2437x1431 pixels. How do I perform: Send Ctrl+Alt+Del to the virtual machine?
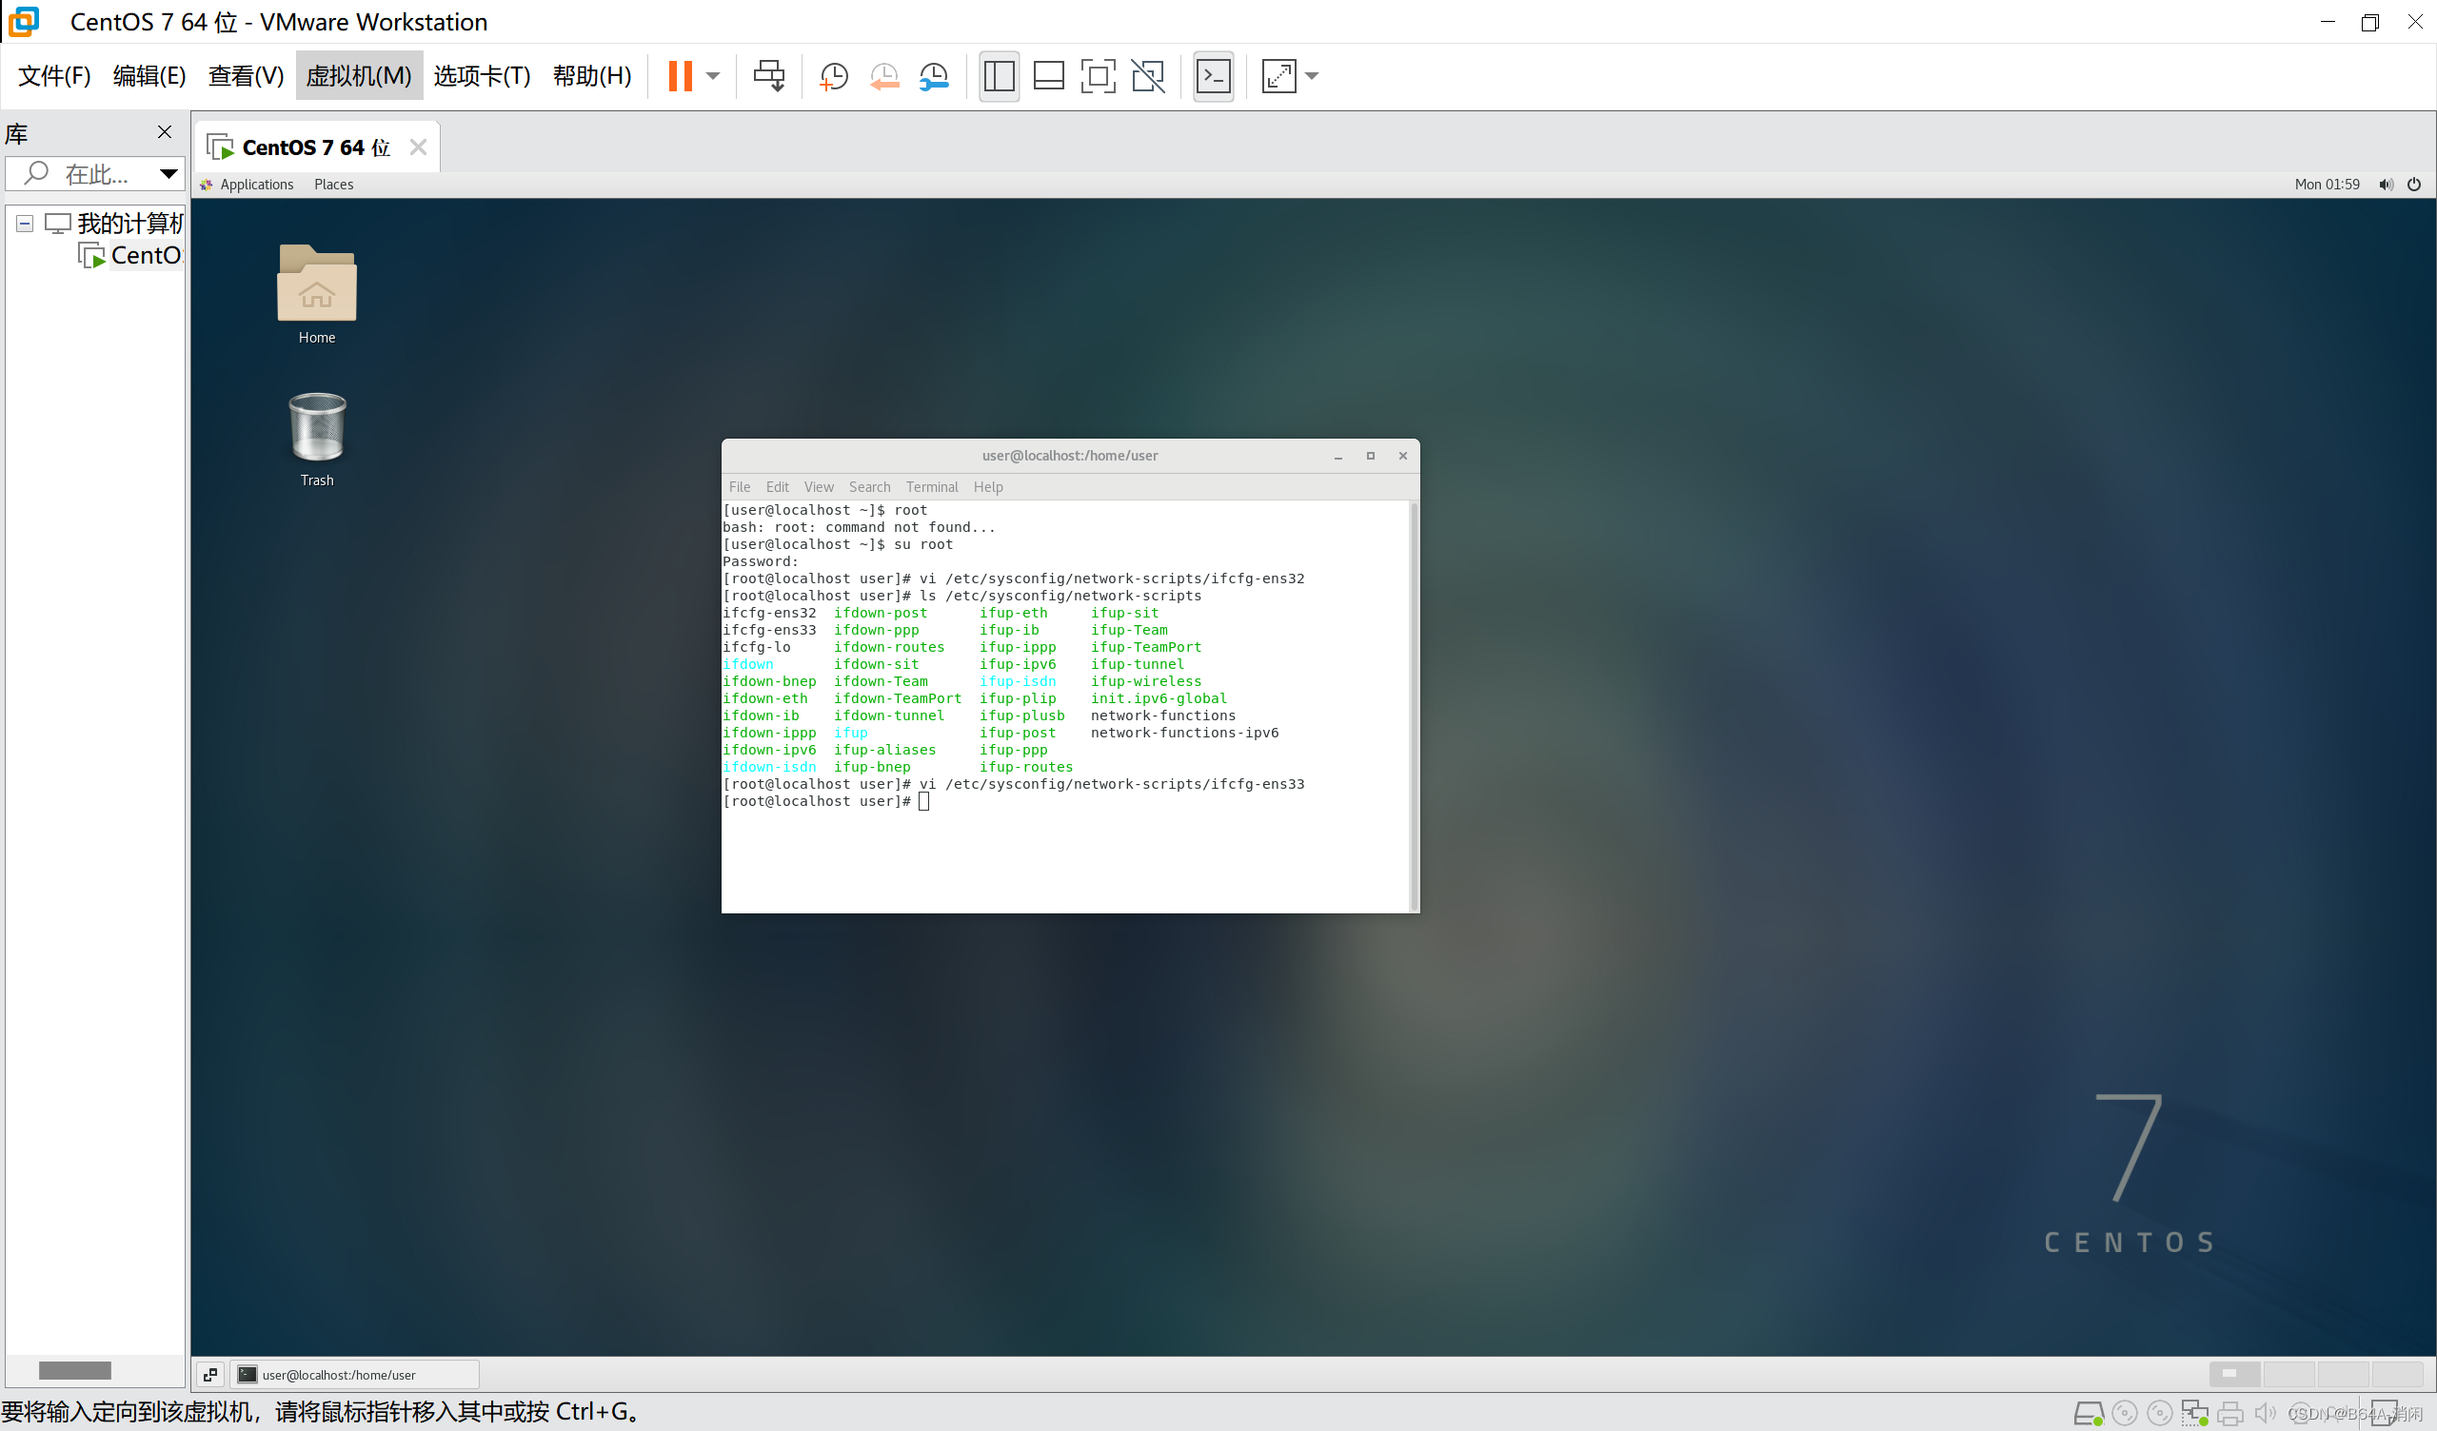click(x=769, y=75)
